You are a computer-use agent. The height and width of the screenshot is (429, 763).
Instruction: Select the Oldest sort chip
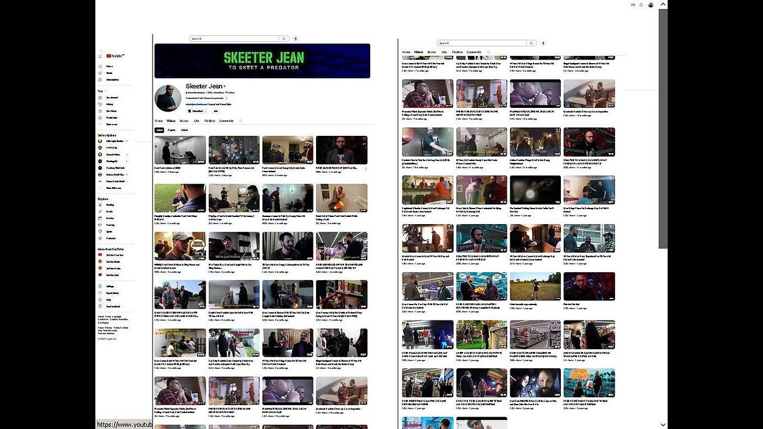tap(184, 130)
